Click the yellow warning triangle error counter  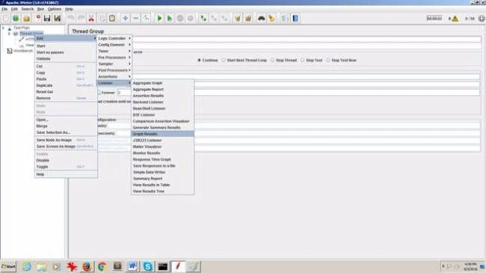pos(455,19)
